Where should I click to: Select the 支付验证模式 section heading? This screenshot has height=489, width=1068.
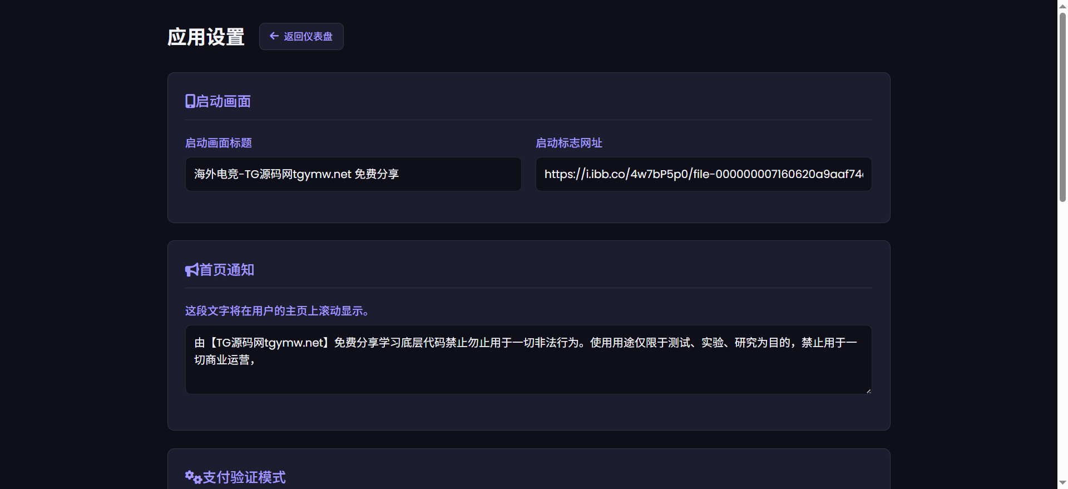[x=244, y=477]
